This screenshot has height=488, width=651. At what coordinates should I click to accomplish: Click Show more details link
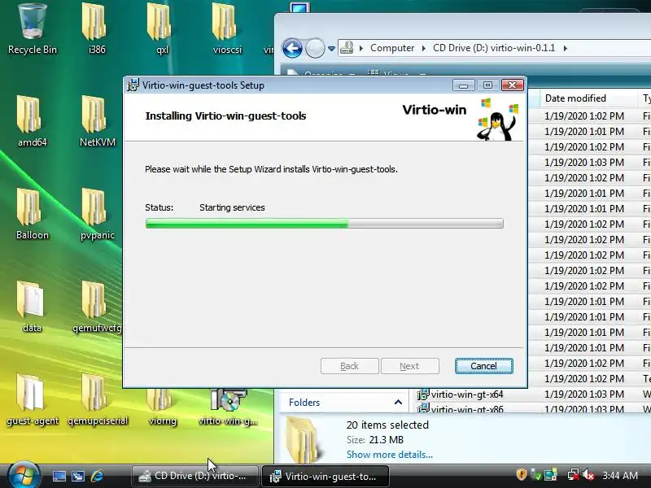pos(390,455)
